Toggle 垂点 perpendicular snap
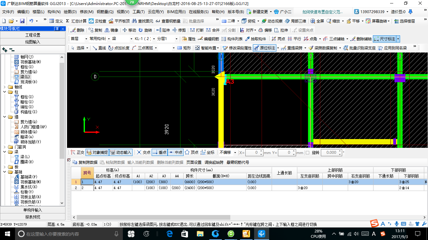Screen dimensions: 428x240 point(159,152)
